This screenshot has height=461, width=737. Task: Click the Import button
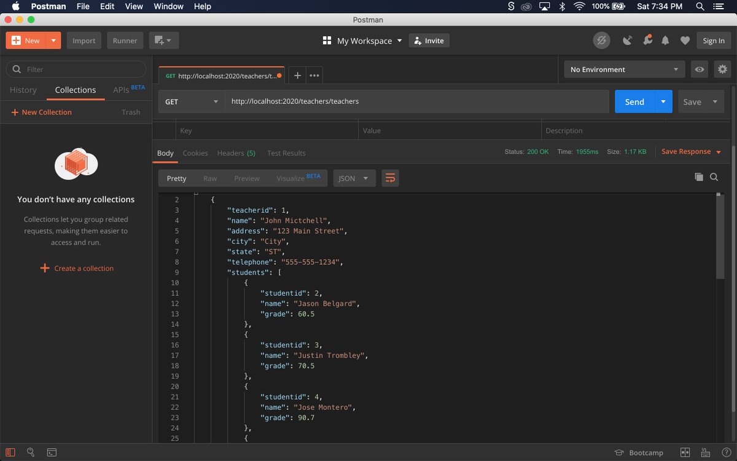tap(84, 41)
